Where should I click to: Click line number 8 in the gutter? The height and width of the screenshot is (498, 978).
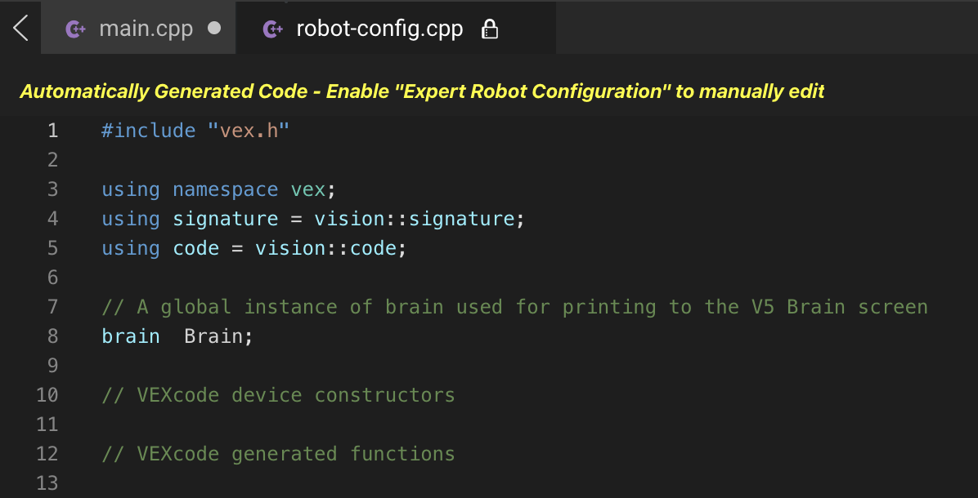[52, 336]
